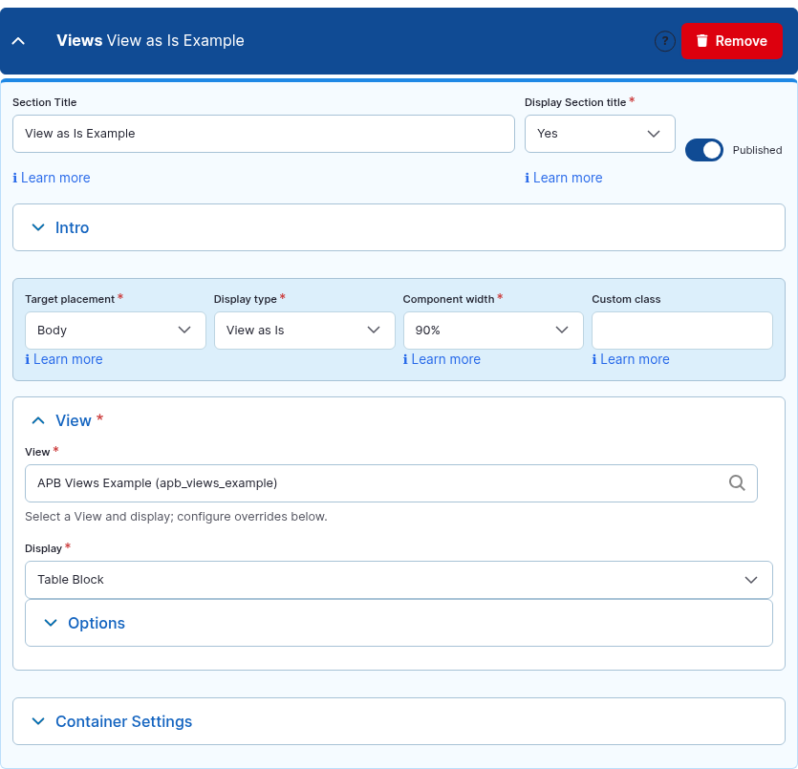Open Learn more under Display Section title
Image resolution: width=798 pixels, height=769 pixels.
(564, 178)
